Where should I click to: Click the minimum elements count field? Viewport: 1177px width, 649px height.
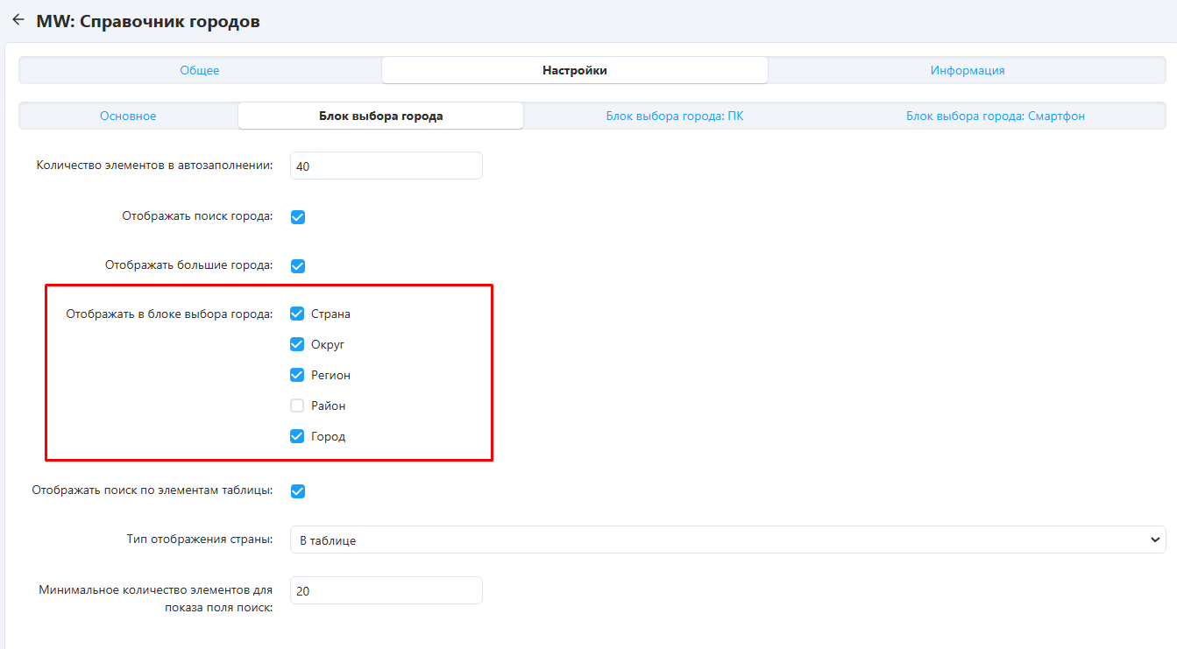click(386, 591)
